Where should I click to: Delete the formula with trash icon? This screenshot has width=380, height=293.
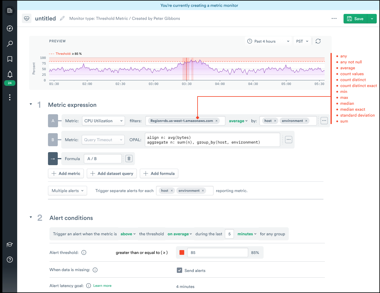(x=129, y=159)
